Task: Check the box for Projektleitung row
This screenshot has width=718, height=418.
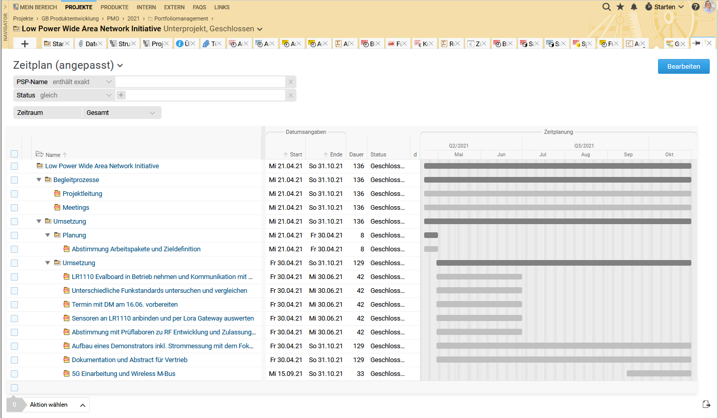Action: [x=14, y=194]
